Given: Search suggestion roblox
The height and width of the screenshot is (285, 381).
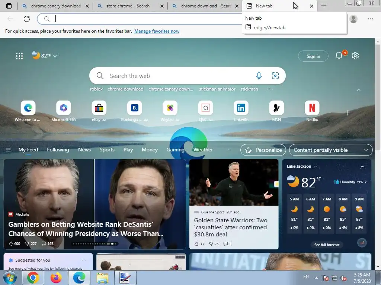Looking at the screenshot, I should tap(96, 89).
